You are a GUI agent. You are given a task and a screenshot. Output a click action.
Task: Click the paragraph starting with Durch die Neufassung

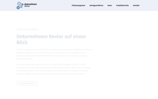(54, 69)
